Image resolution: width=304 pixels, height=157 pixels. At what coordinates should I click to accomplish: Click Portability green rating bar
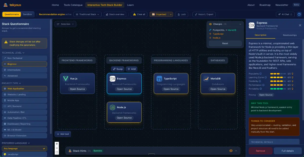(x=278, y=89)
